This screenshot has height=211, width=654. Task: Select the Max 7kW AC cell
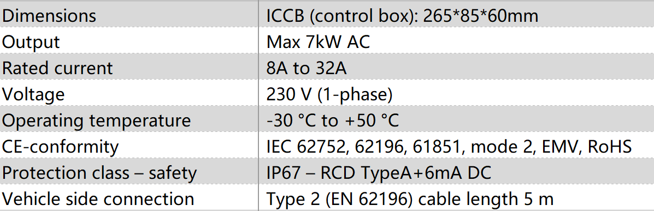click(x=456, y=42)
